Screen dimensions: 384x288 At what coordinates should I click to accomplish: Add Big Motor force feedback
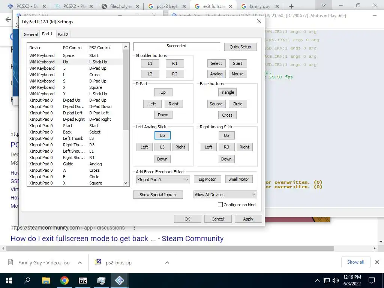207,179
